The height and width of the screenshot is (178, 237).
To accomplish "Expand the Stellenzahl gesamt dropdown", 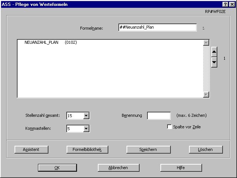I will [x=86, y=116].
